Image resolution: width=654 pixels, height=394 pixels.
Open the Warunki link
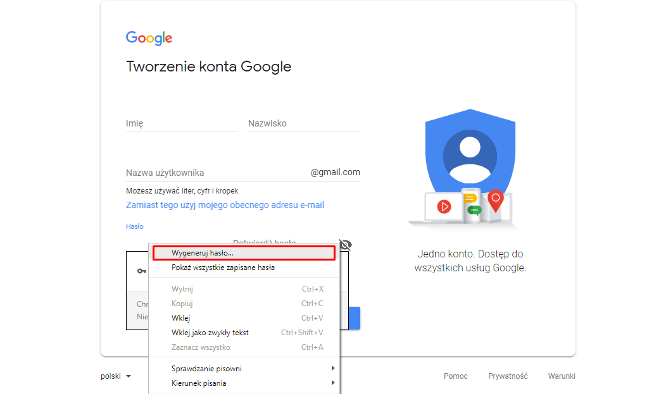[x=562, y=376]
